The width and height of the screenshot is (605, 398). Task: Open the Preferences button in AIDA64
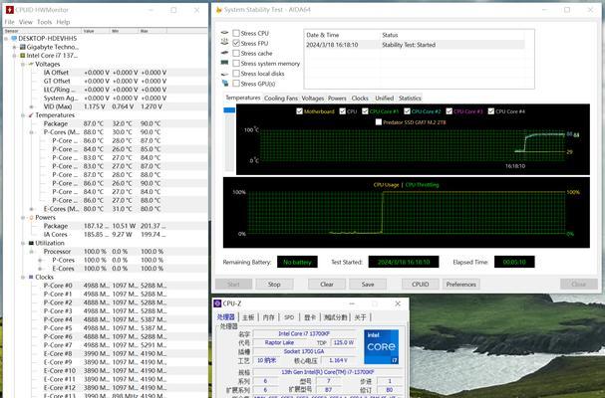coord(461,285)
